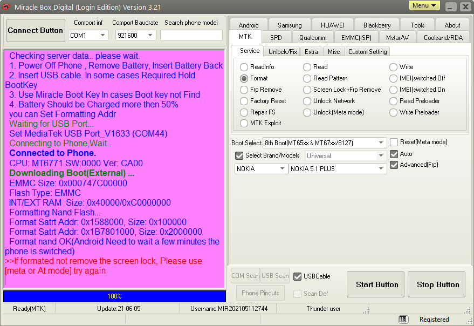Click the status bar log window icon

click(x=402, y=319)
